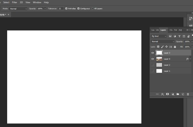Switch to the Paths panel tab
This screenshot has height=127, width=193.
pos(176,30)
